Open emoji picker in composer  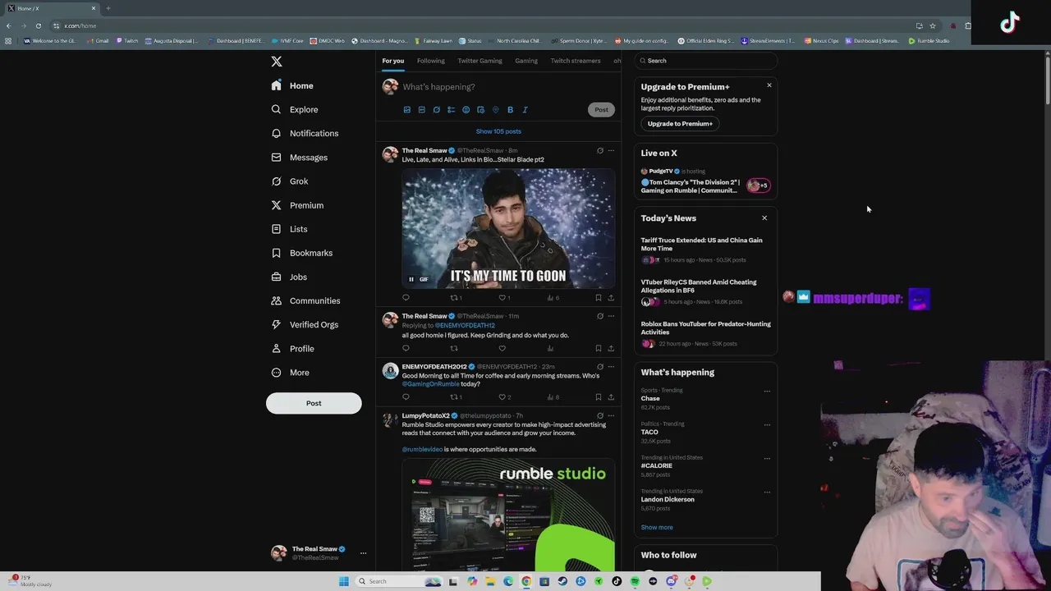tap(466, 110)
